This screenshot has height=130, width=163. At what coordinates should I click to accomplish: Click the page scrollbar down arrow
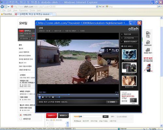(x=161, y=126)
